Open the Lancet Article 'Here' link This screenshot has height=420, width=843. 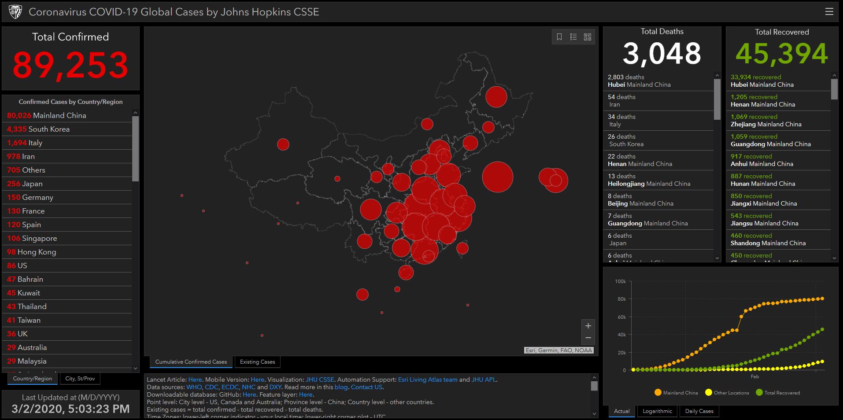[195, 379]
